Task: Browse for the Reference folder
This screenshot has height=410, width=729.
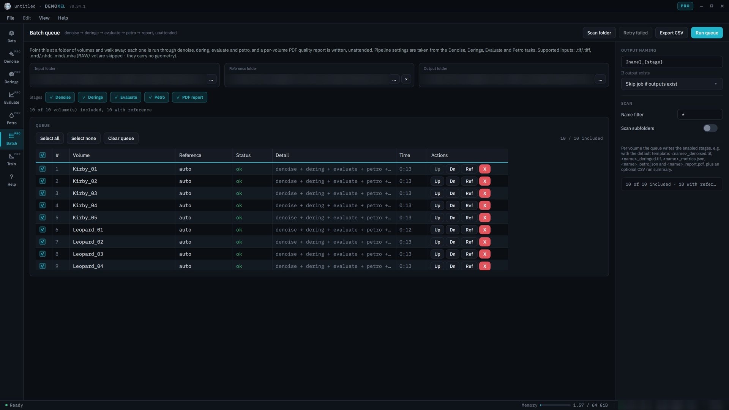Action: [x=394, y=79]
